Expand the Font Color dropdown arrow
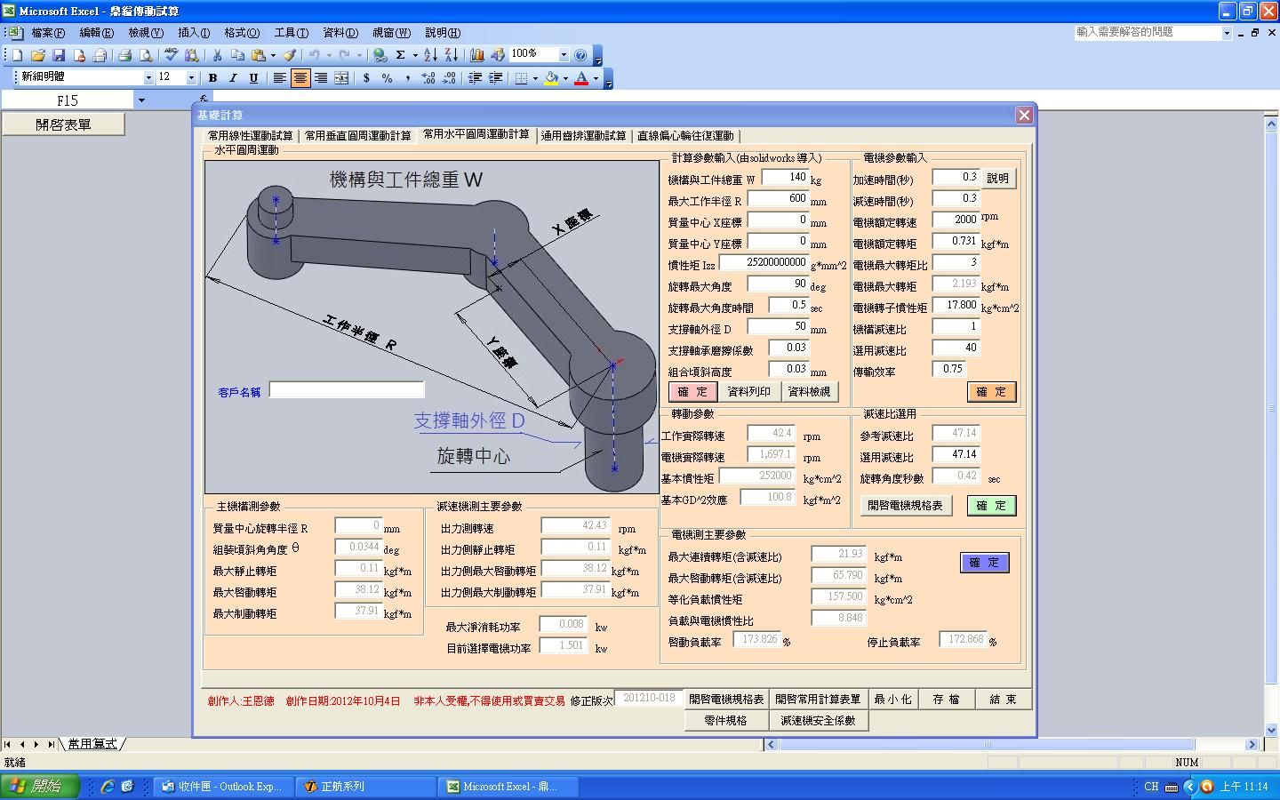The image size is (1280, 800). point(596,78)
